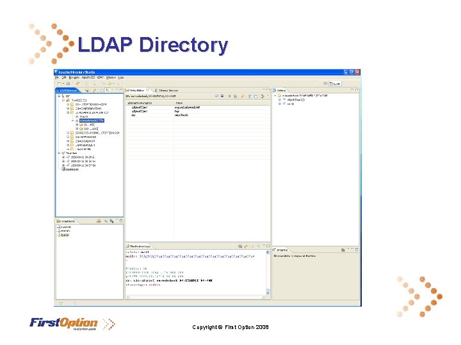
Task: Click the New wizard icon in main toolbar
Action: [x=59, y=84]
